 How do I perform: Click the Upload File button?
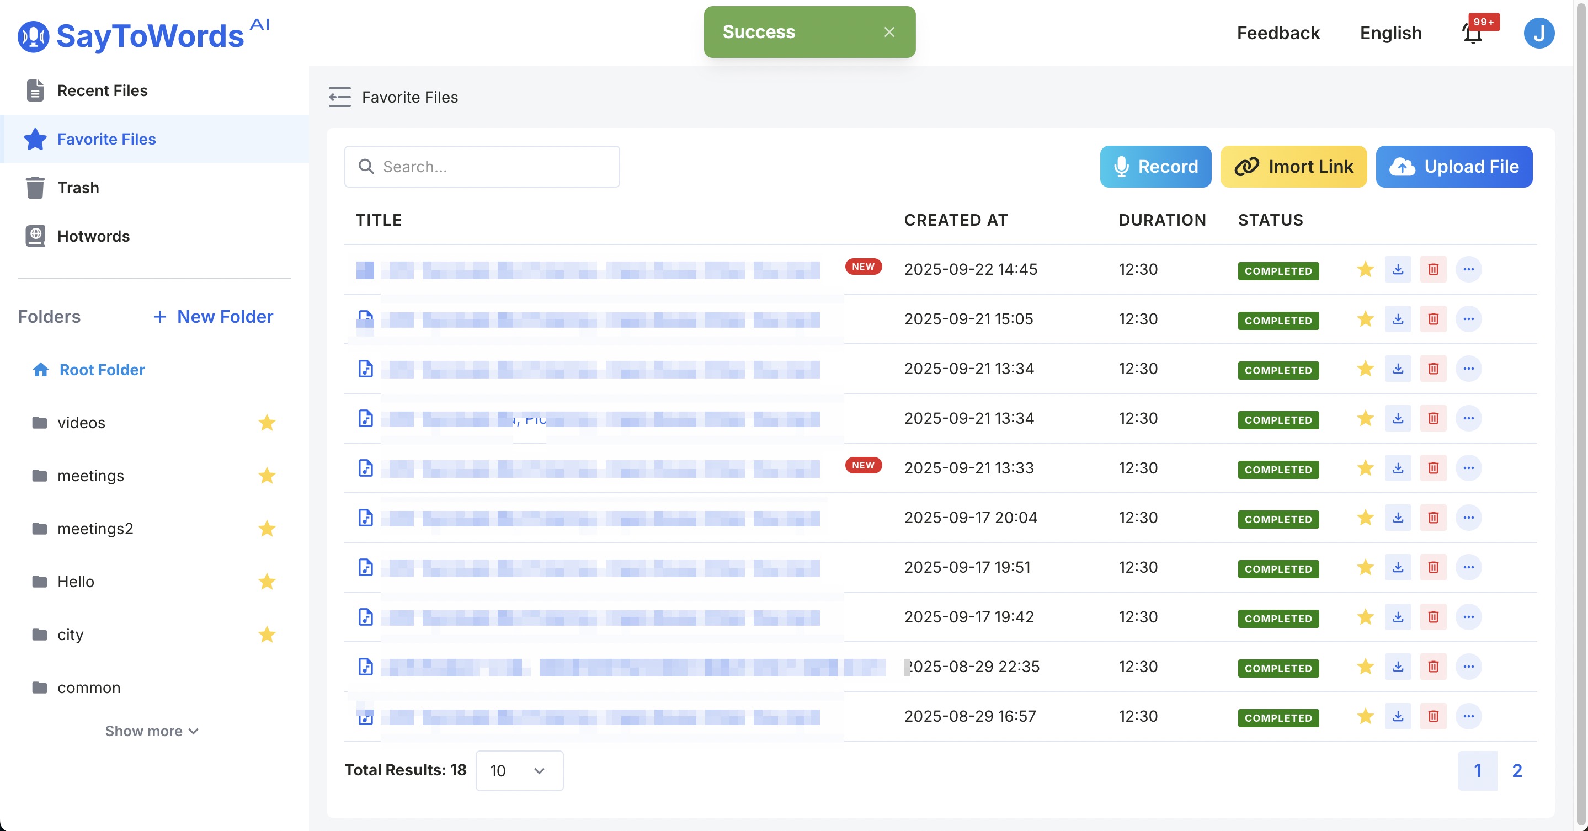click(1453, 167)
